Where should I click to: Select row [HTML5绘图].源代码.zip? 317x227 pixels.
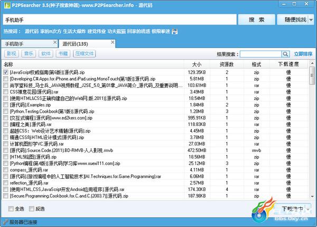coord(155,157)
